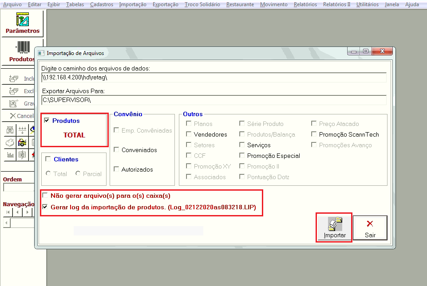Viewport: 427px width, 286px height.
Task: Click the Excluir record icon in sidebar
Action: pos(13,91)
